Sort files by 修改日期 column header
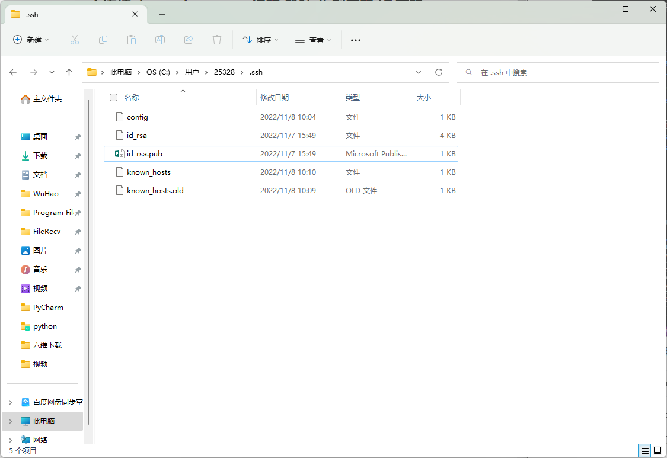Screen dimensions: 667x458 click(x=275, y=98)
